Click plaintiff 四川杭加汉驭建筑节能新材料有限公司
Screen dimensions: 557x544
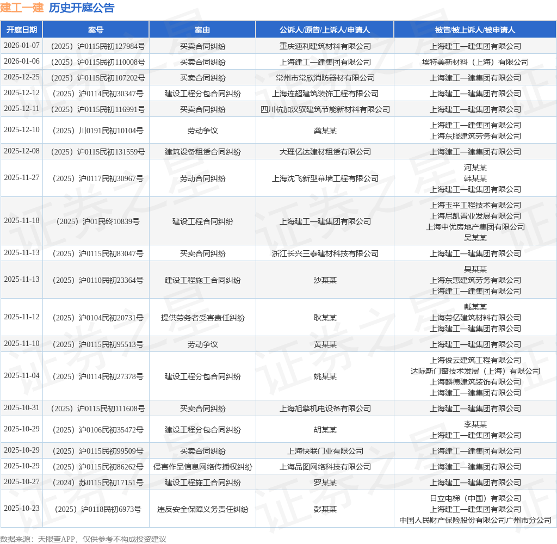pos(325,109)
